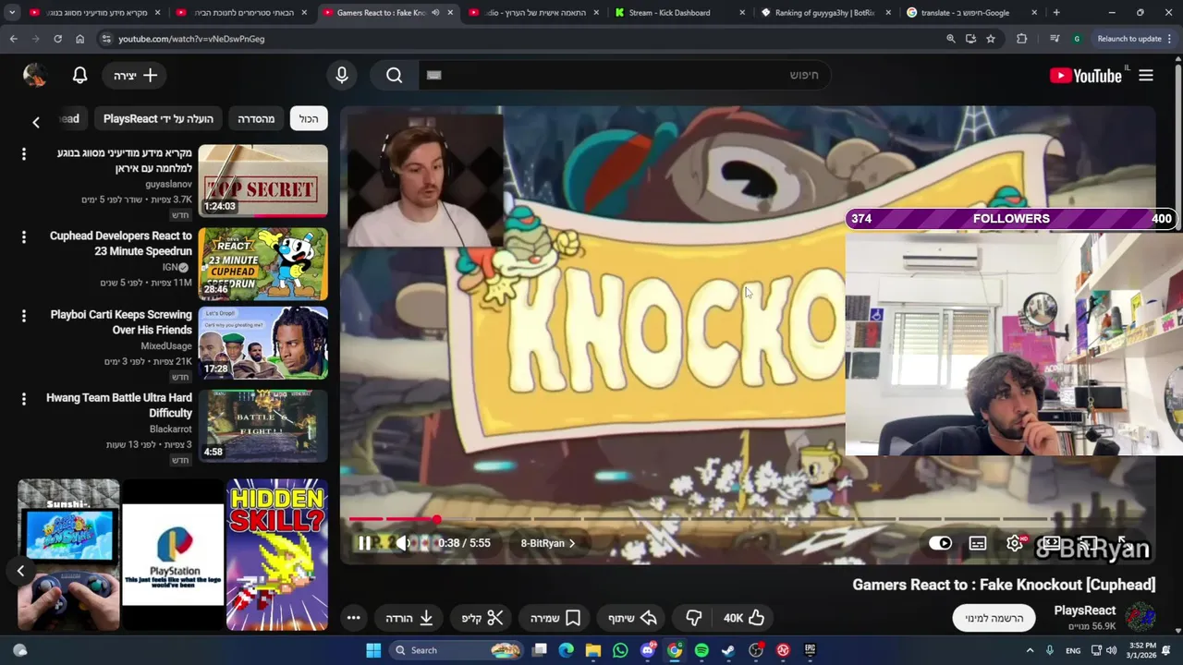1183x665 pixels.
Task: Select the הועלה על ידי PlaysReact chip
Action: pyautogui.click(x=158, y=118)
